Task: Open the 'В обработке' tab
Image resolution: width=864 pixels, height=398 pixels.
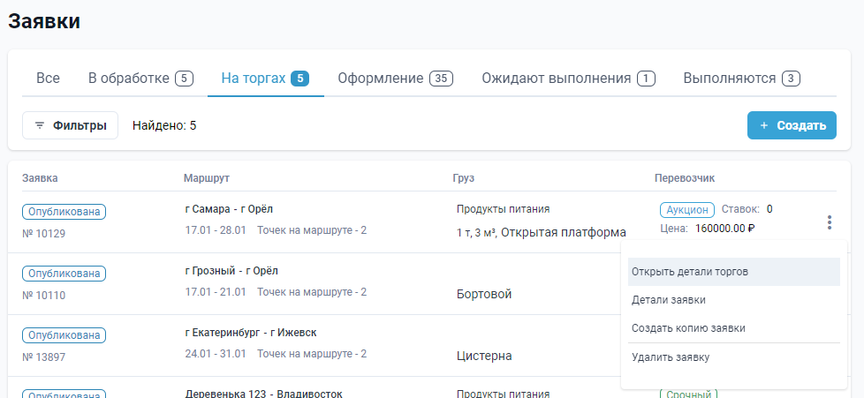Action: coord(141,79)
